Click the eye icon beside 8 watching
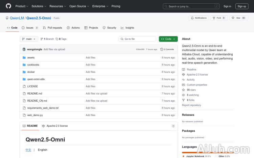Viewport: 254px width, 158px height. pyautogui.click(x=183, y=95)
